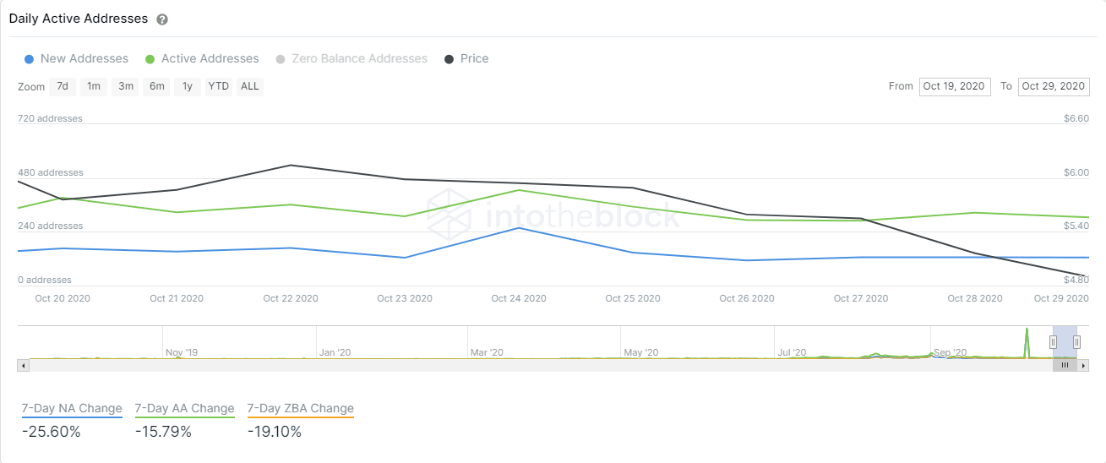This screenshot has height=463, width=1106.
Task: Click the To date field
Action: (1054, 86)
